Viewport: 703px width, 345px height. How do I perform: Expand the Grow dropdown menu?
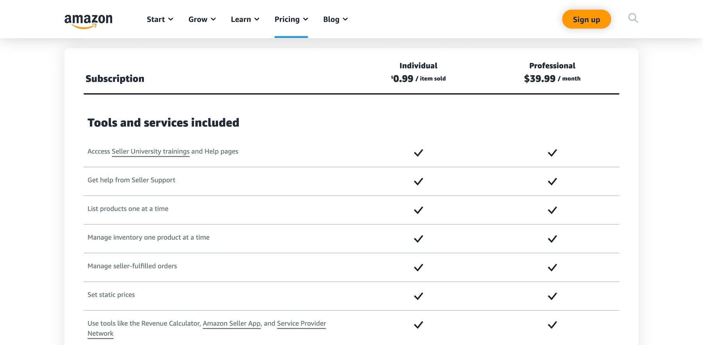(202, 20)
